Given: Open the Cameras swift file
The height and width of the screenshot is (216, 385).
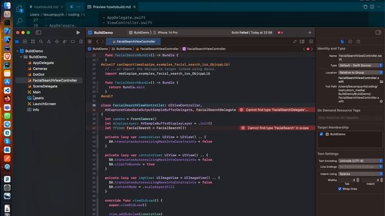Looking at the screenshot, I should click(x=40, y=68).
